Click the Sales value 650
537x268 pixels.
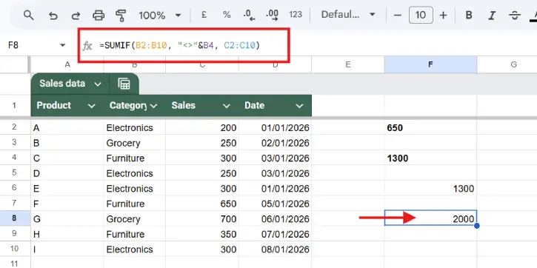point(202,204)
